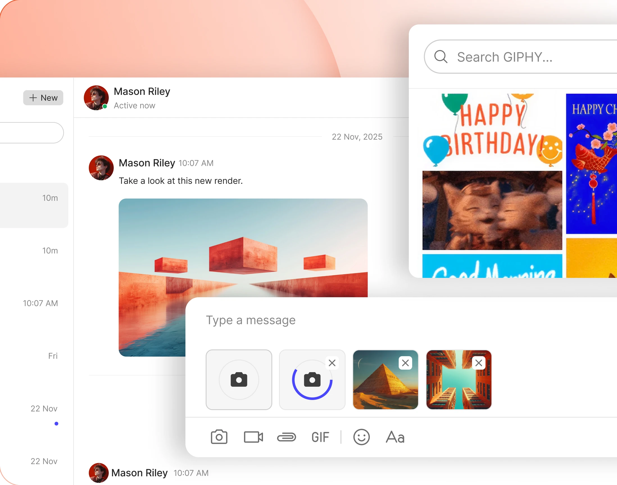Screen dimensions: 617x485
Task: Click Mason Riley sender name above render message
Action: [x=147, y=163]
